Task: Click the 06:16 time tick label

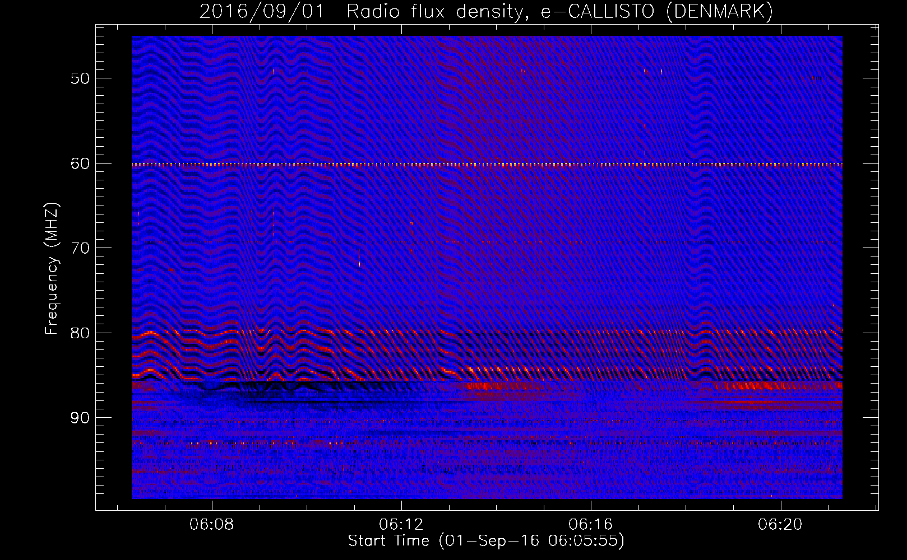Action: pyautogui.click(x=591, y=525)
